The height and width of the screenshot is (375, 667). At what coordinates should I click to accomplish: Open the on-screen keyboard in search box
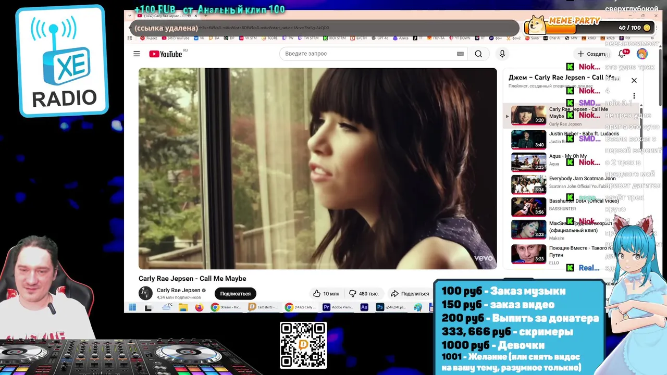pyautogui.click(x=460, y=54)
